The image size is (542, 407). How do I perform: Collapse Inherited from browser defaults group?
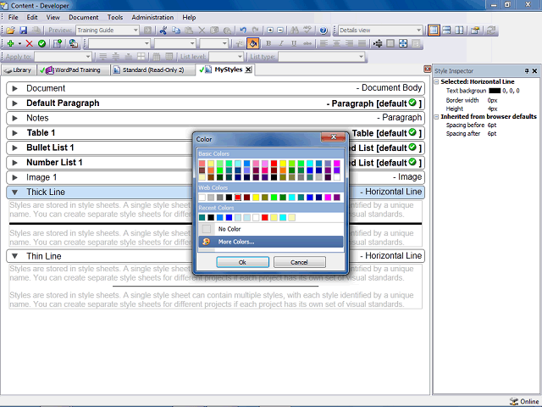point(437,117)
